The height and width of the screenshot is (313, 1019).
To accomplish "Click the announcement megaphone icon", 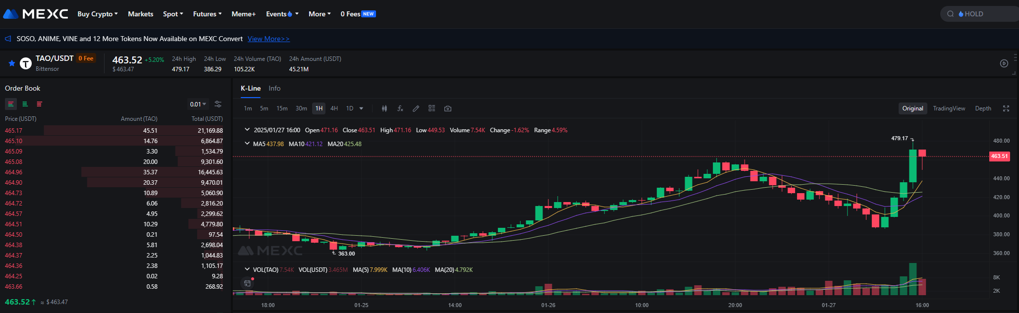I will coord(8,39).
